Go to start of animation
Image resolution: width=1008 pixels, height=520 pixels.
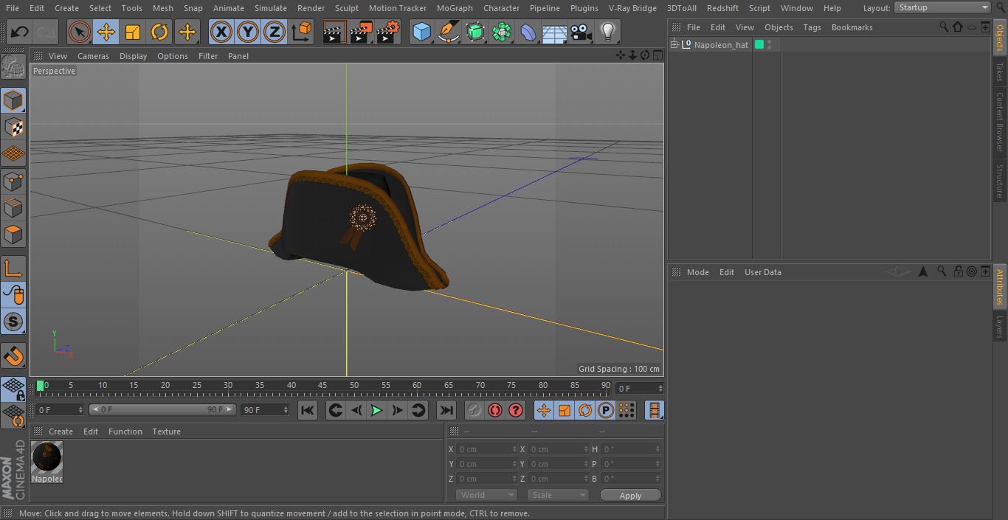(x=308, y=410)
